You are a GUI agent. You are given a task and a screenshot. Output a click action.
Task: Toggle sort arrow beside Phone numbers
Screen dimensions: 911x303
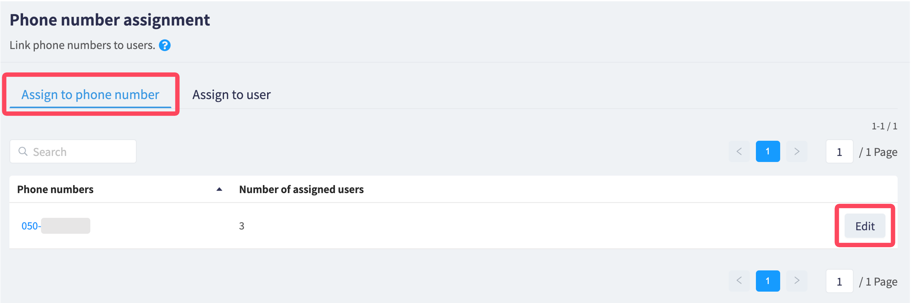tap(219, 189)
